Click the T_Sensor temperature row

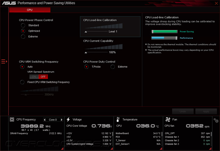pos(138,140)
